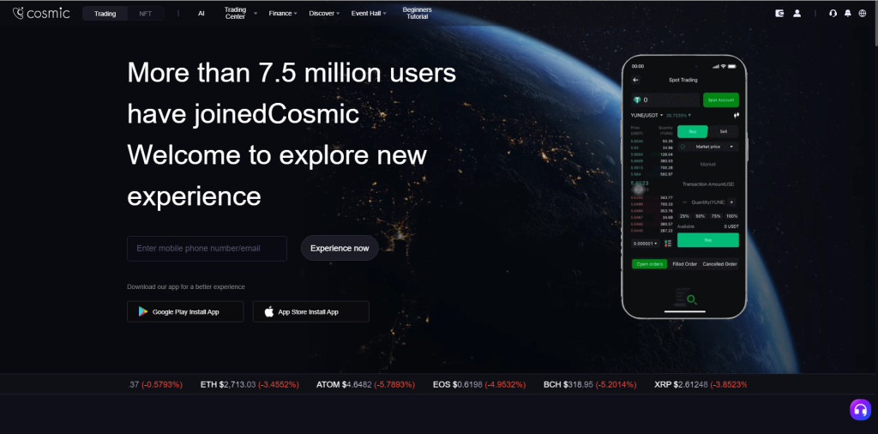Click the Quantity(YUNE) field in phone
This screenshot has width=878, height=434.
coord(707,202)
